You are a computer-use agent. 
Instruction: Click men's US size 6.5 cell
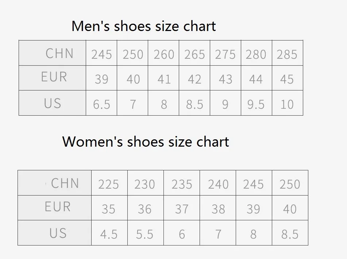[101, 103]
